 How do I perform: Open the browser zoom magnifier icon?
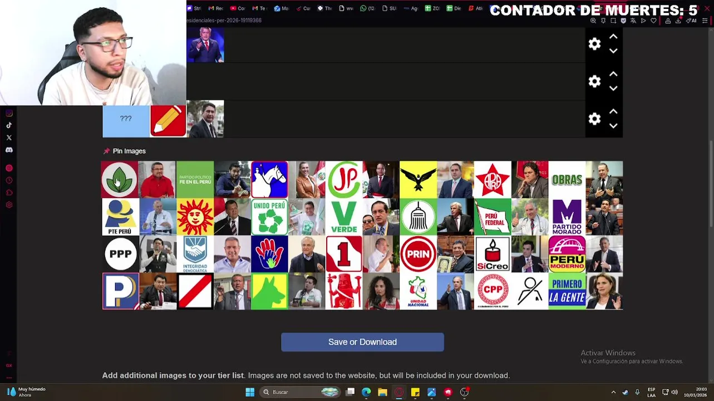(593, 21)
